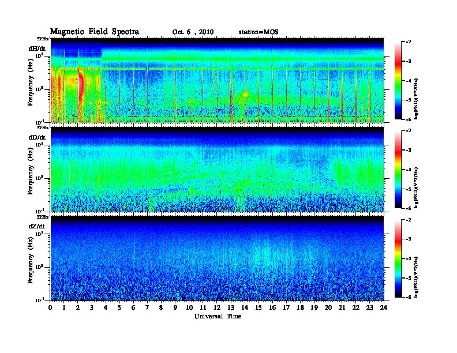Click the "Magnetic Field Spectra" title
The width and height of the screenshot is (457, 353).
pyautogui.click(x=95, y=32)
